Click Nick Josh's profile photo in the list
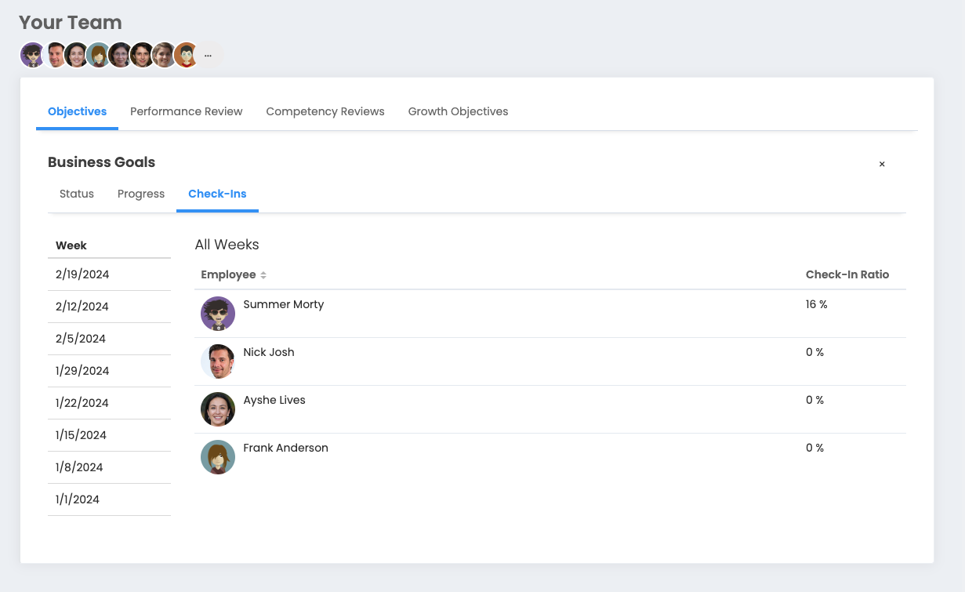This screenshot has height=592, width=965. pyautogui.click(x=218, y=361)
